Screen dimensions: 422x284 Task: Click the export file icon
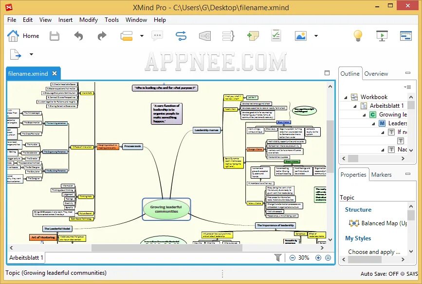[16, 54]
